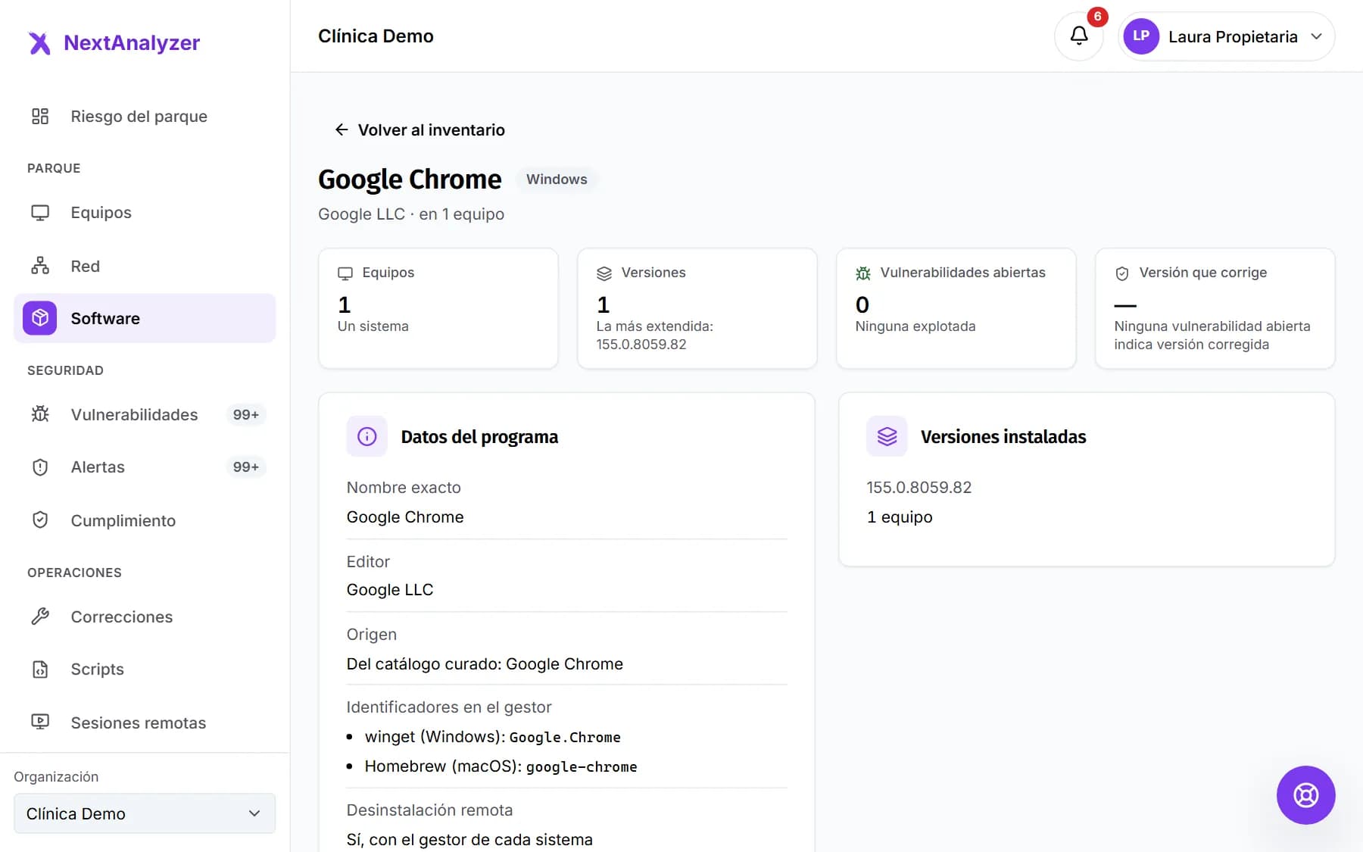Open the Equipos section
Image resolution: width=1363 pixels, height=852 pixels.
point(145,213)
